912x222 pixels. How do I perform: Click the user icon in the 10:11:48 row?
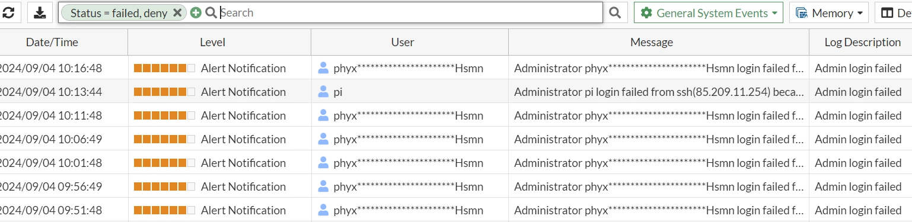tap(323, 115)
